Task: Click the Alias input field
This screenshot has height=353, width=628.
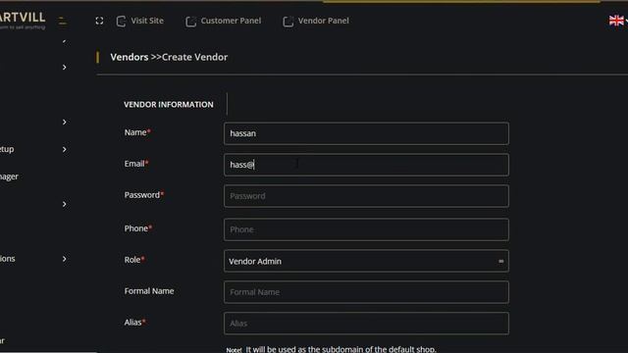Action: [366, 323]
